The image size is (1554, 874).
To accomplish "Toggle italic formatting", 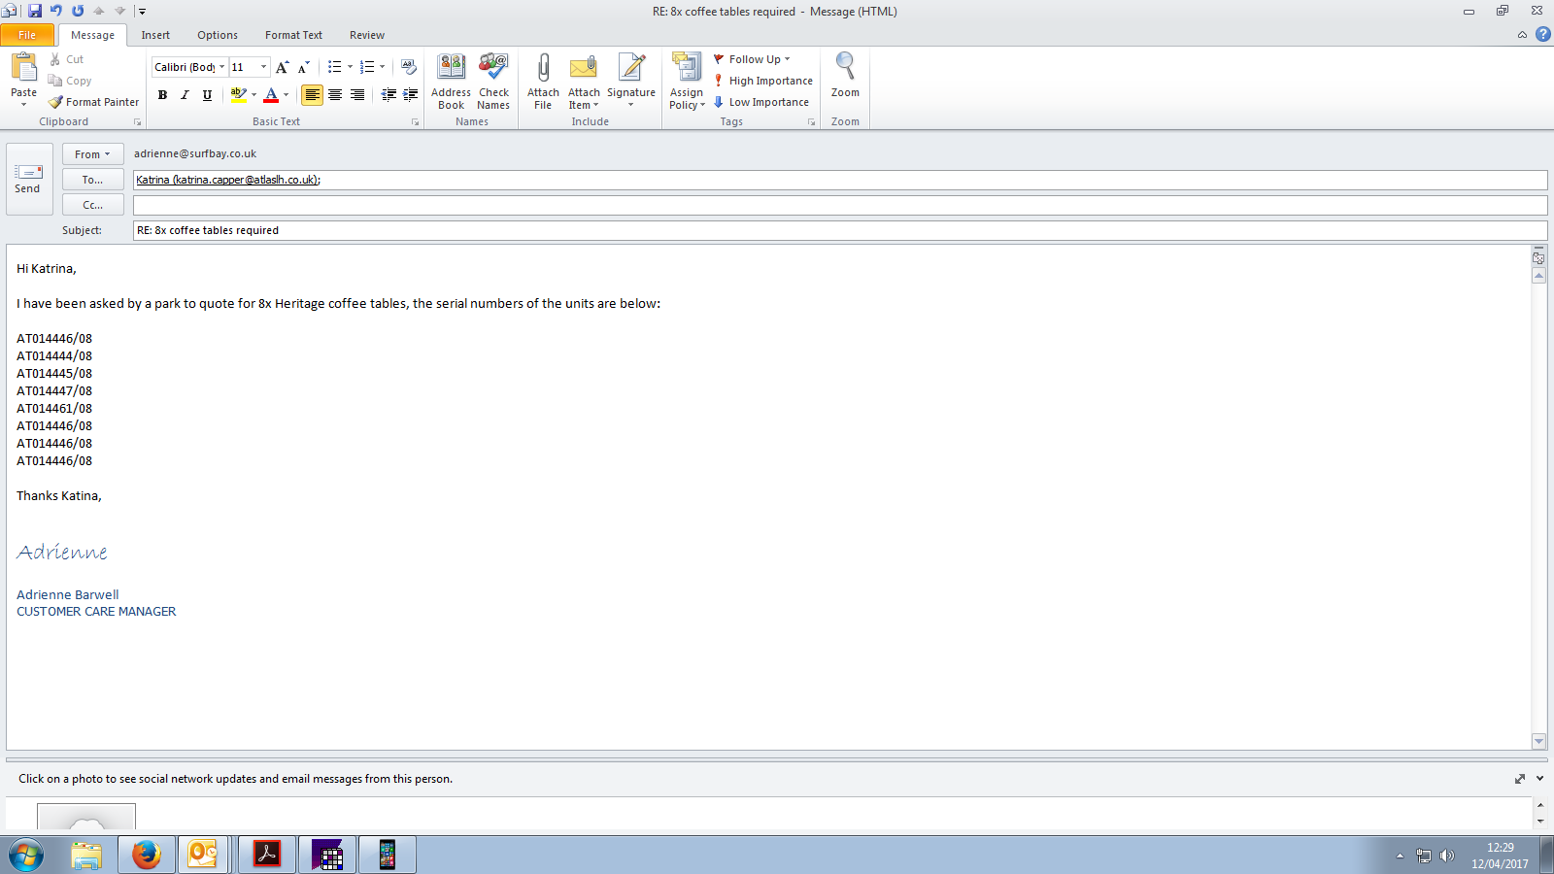I will [x=185, y=94].
